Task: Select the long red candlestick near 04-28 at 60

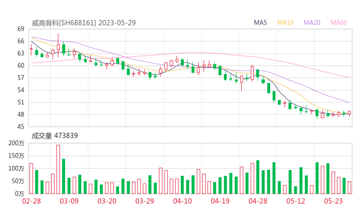Action: pos(252,73)
